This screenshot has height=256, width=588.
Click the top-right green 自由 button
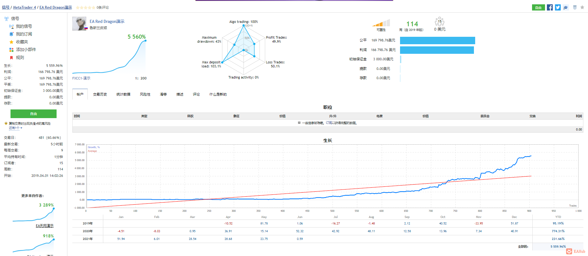[x=538, y=8]
